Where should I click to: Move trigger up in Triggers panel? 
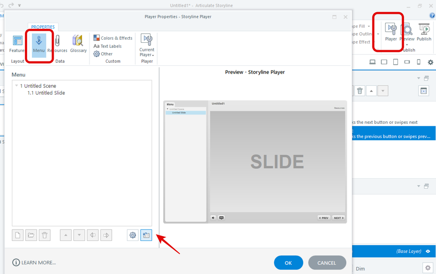(x=371, y=91)
